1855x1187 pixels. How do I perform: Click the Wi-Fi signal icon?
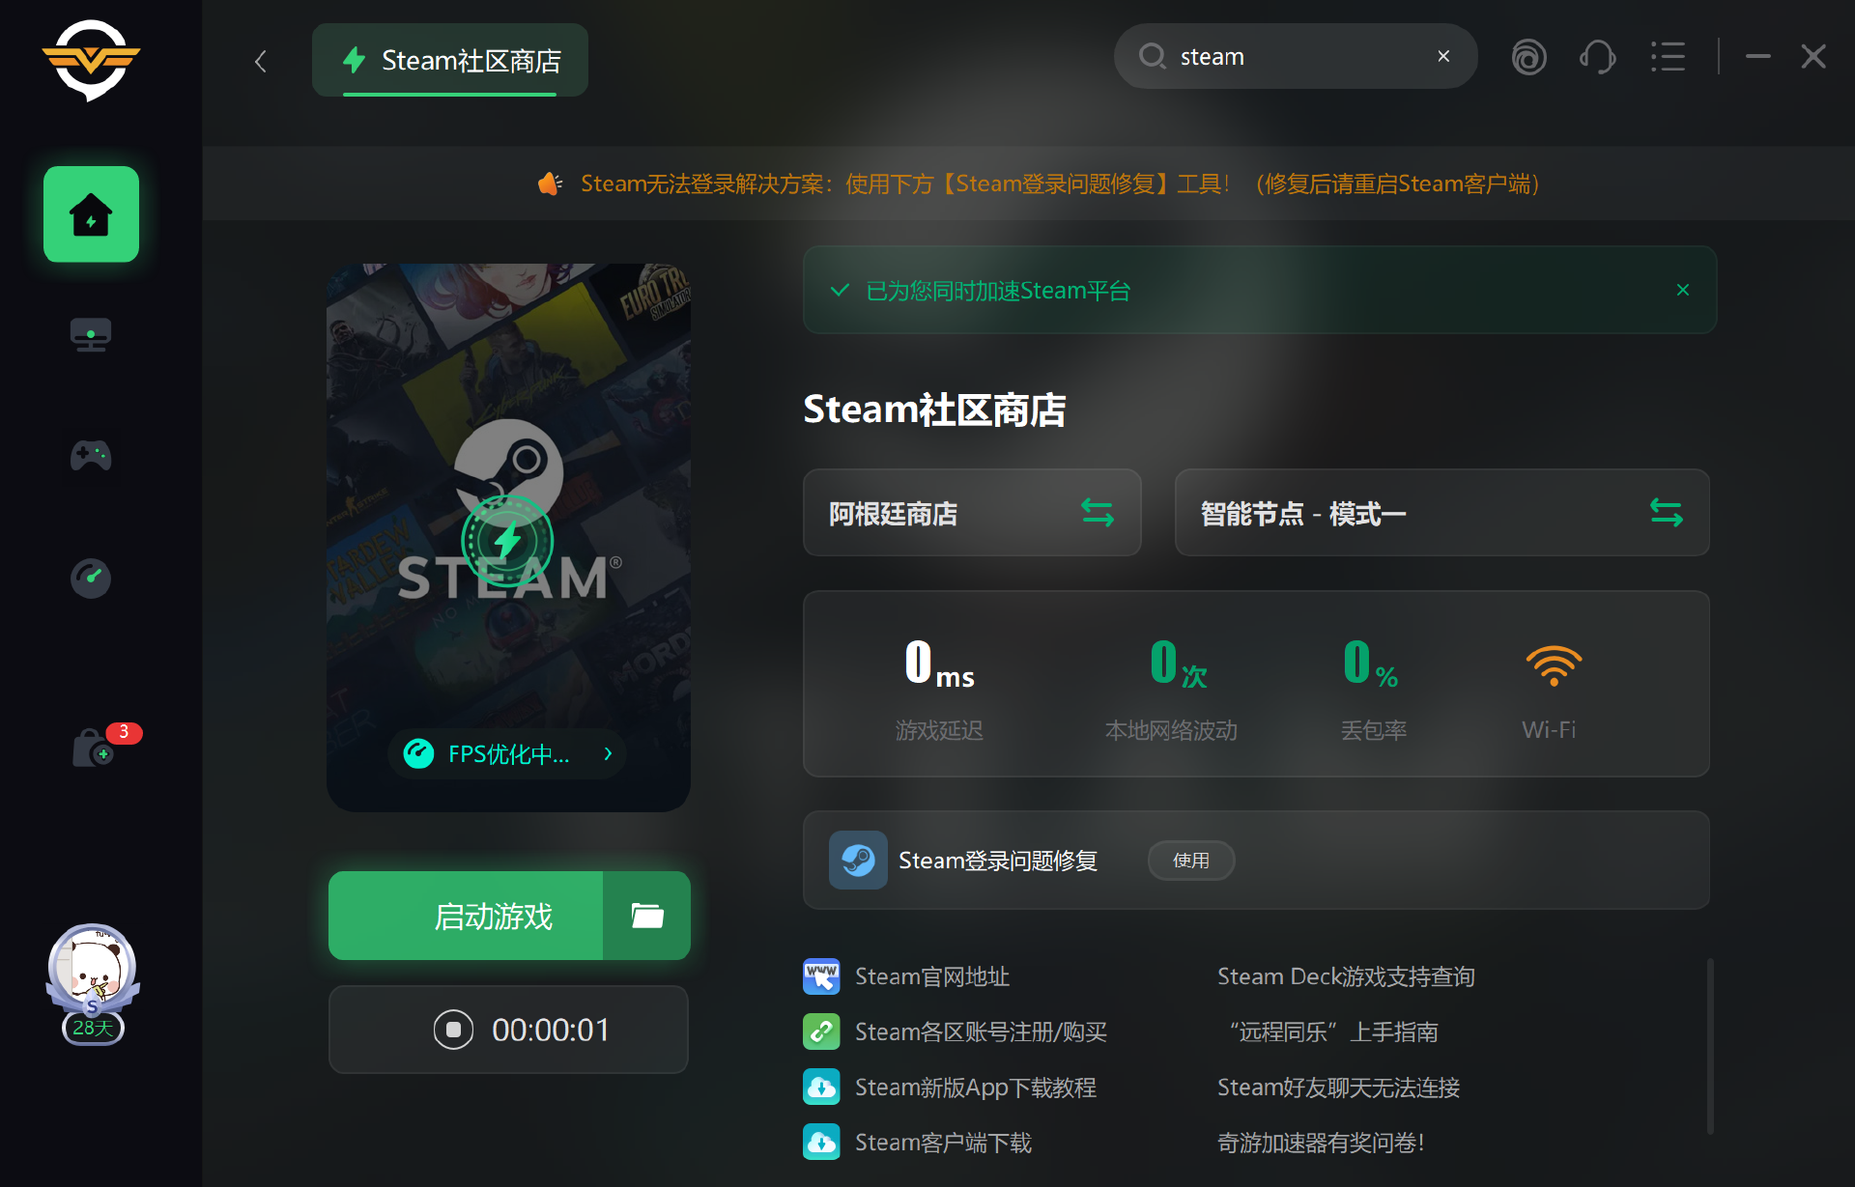click(1553, 664)
